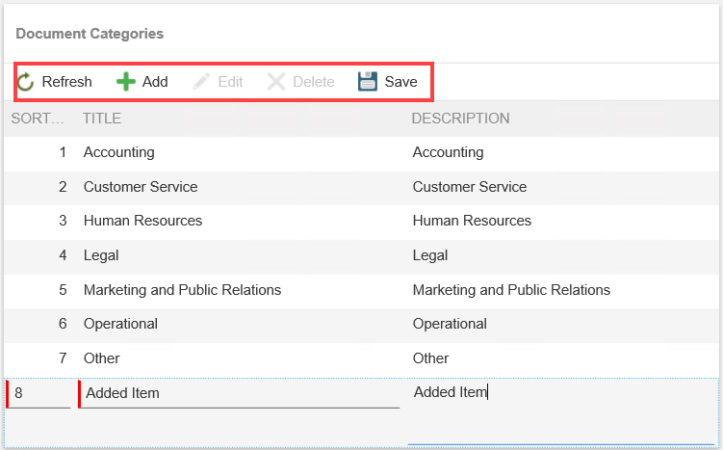Click the X Delete icon
The image size is (723, 450).
(x=276, y=82)
